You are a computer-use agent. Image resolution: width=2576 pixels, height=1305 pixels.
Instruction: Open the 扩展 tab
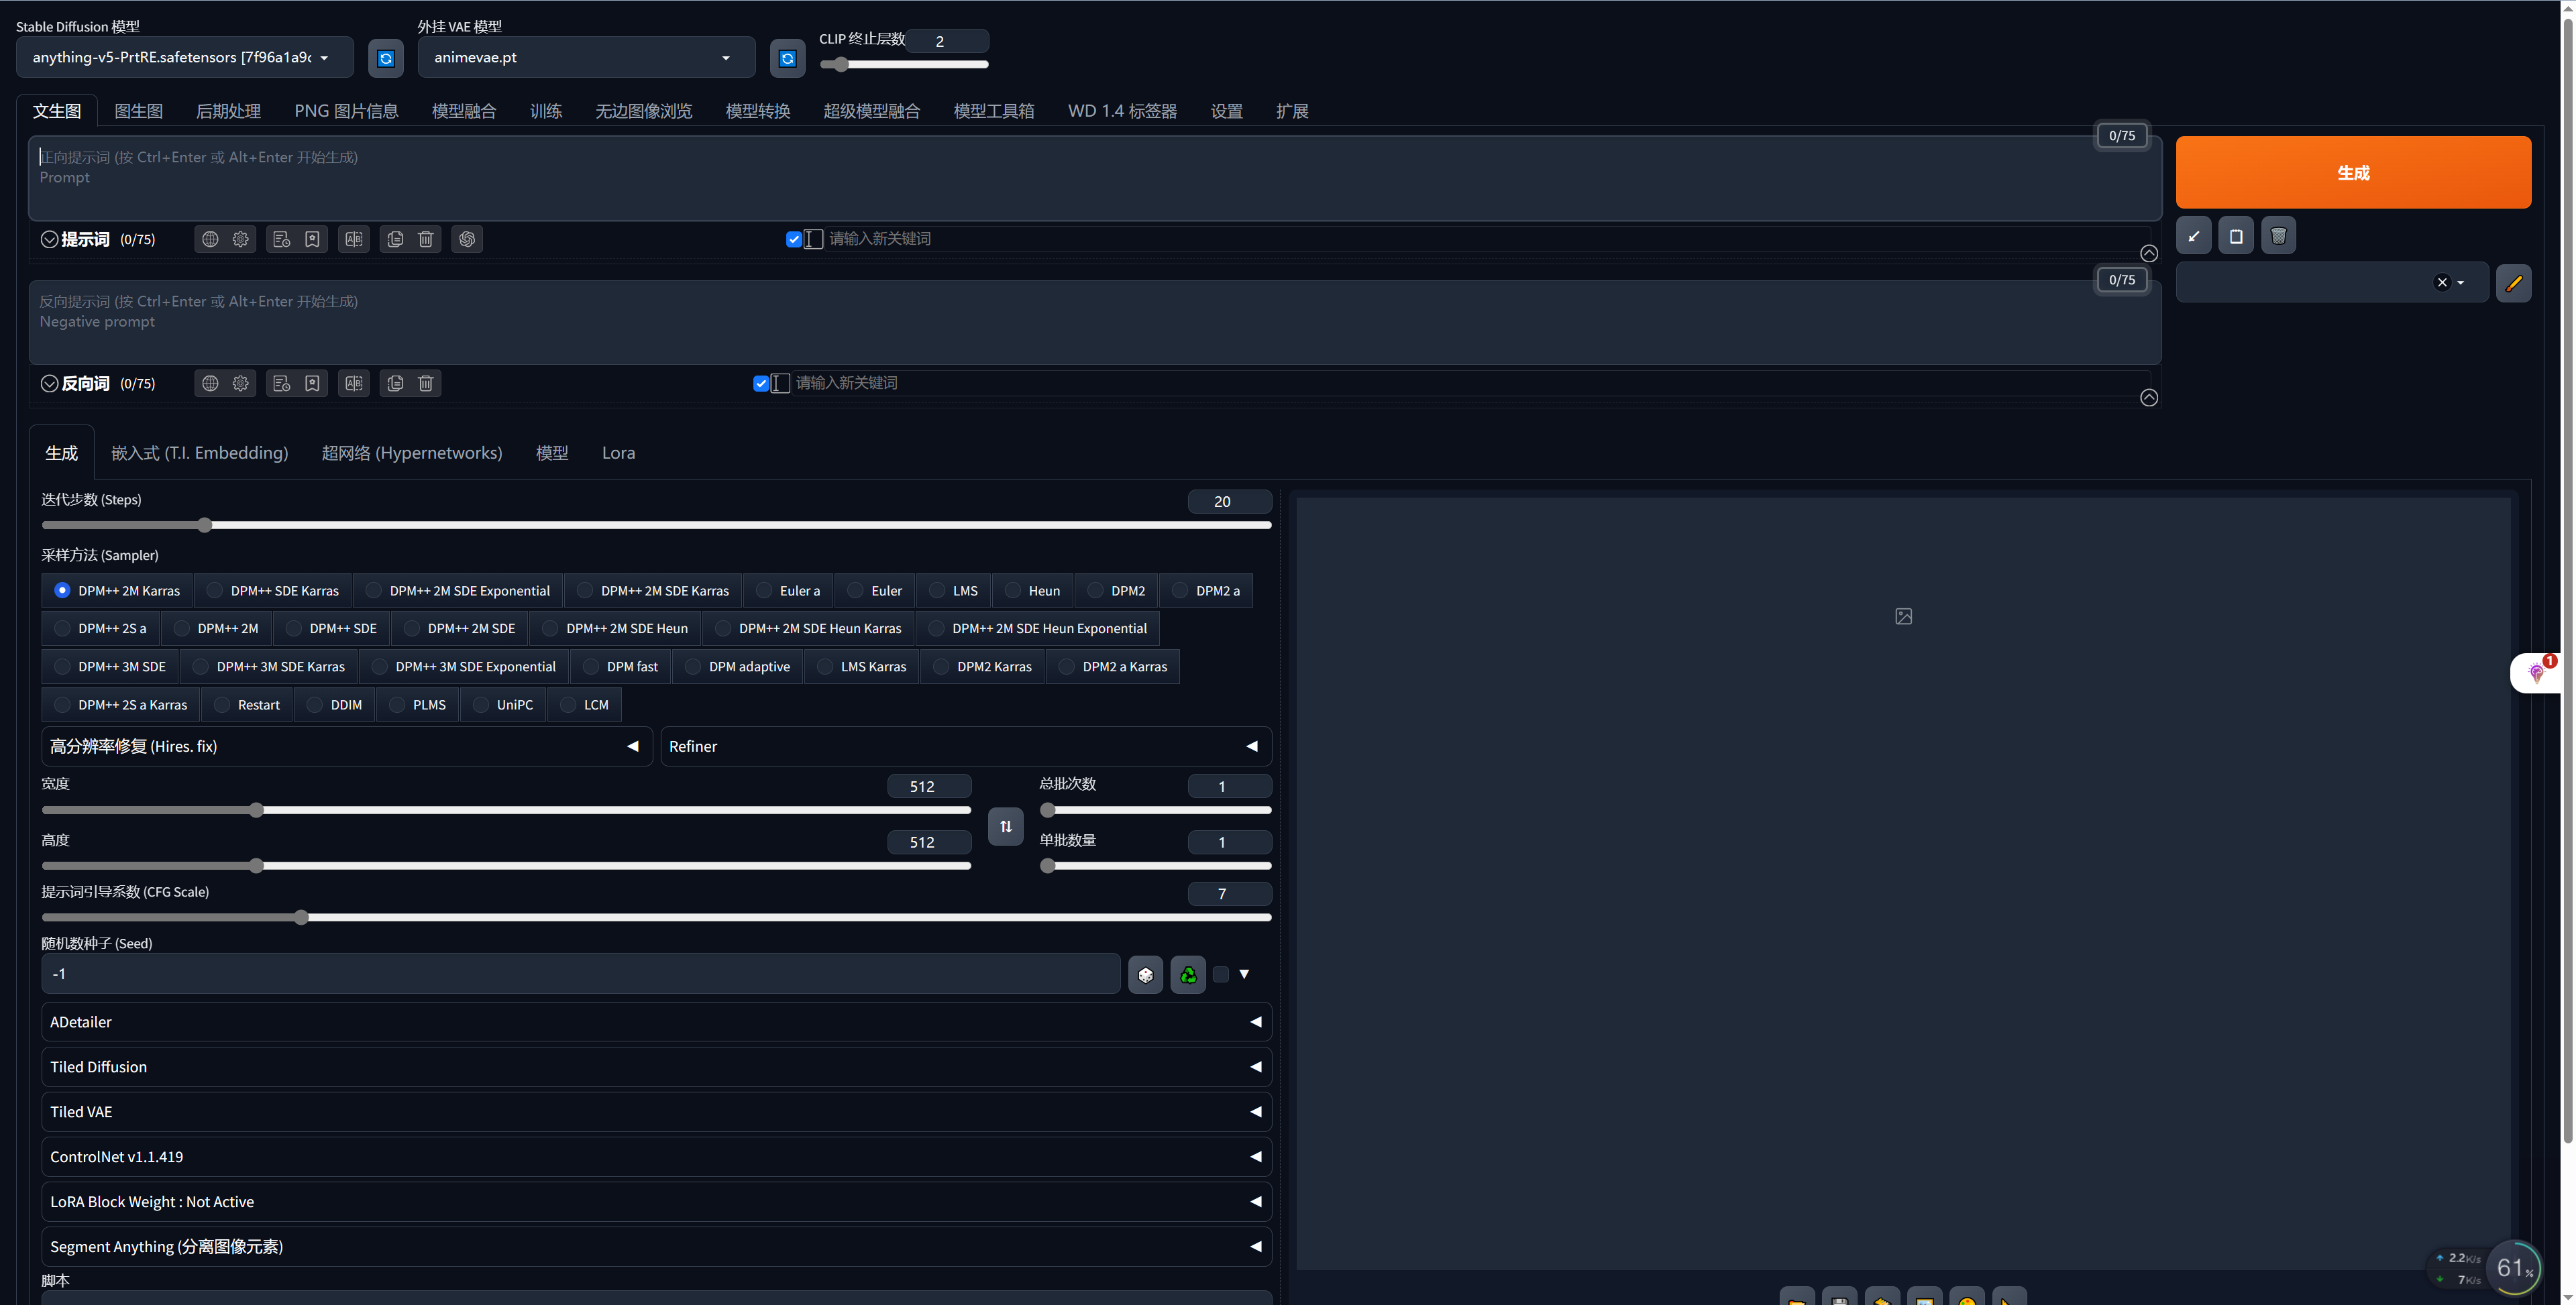tap(1292, 111)
